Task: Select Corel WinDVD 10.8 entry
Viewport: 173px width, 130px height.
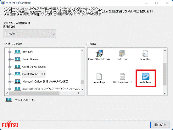Action: tap(34, 74)
